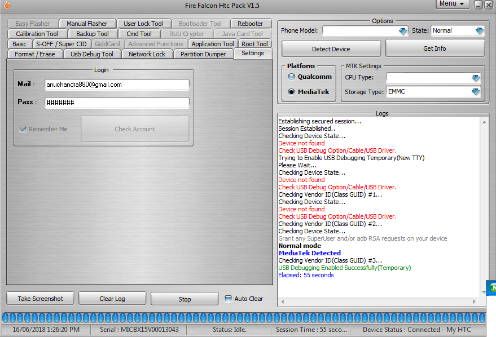Click the Fire Falcon flame icon in title bar

point(7,5)
